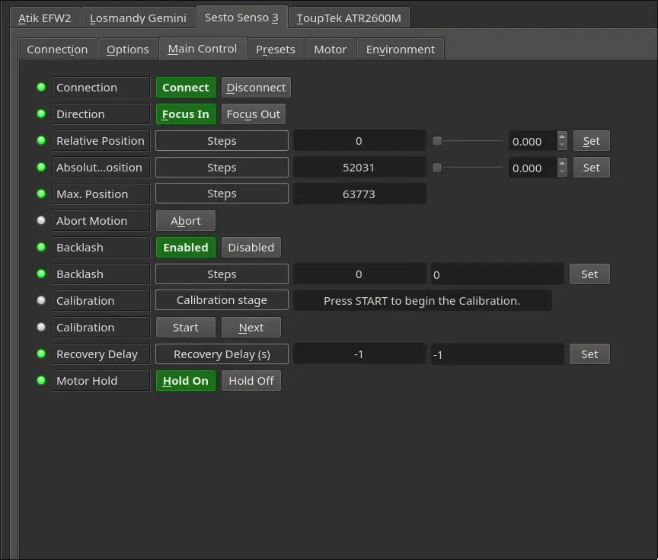
Task: Click the status light beside Recovery Delay
Action: [x=41, y=354]
